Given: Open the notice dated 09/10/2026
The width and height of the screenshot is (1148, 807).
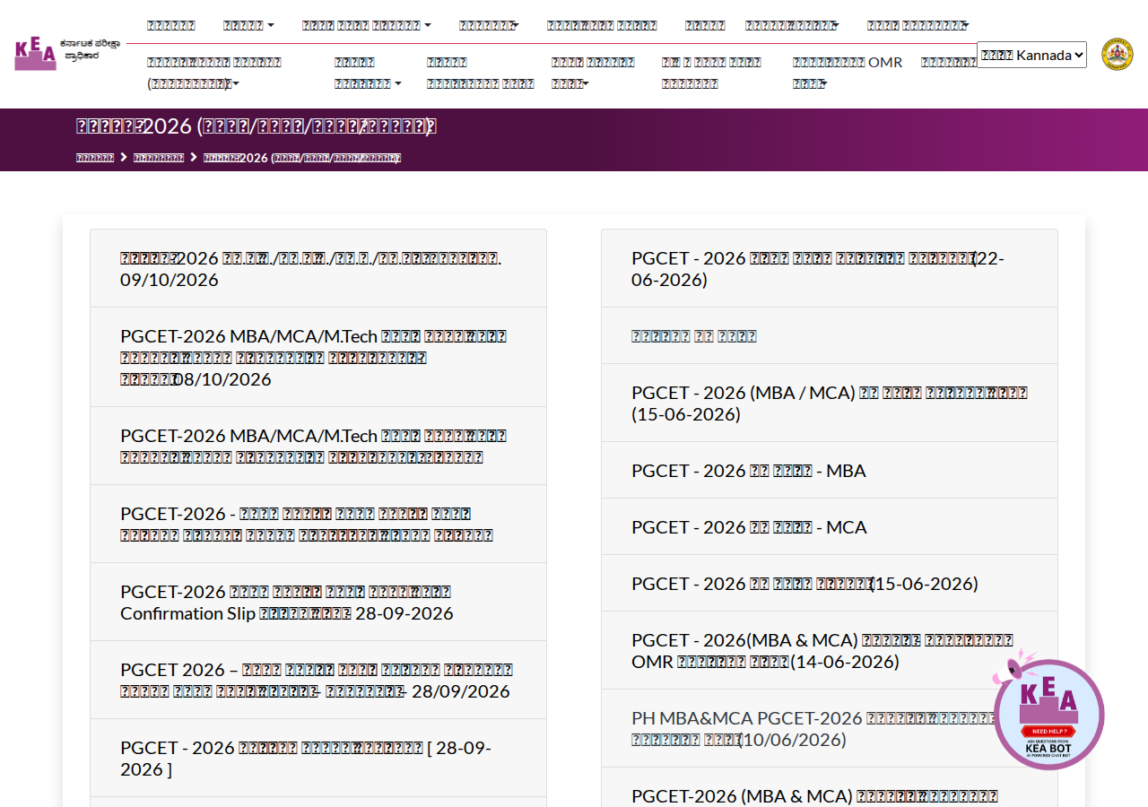Looking at the screenshot, I should pyautogui.click(x=318, y=269).
